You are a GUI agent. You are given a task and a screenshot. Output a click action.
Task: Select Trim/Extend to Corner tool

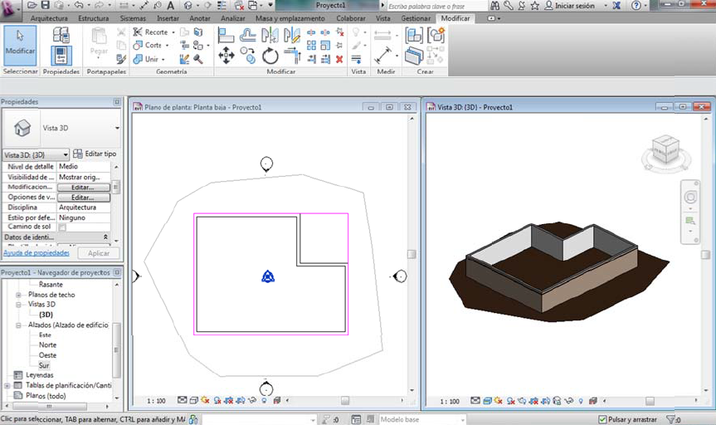pyautogui.click(x=293, y=56)
